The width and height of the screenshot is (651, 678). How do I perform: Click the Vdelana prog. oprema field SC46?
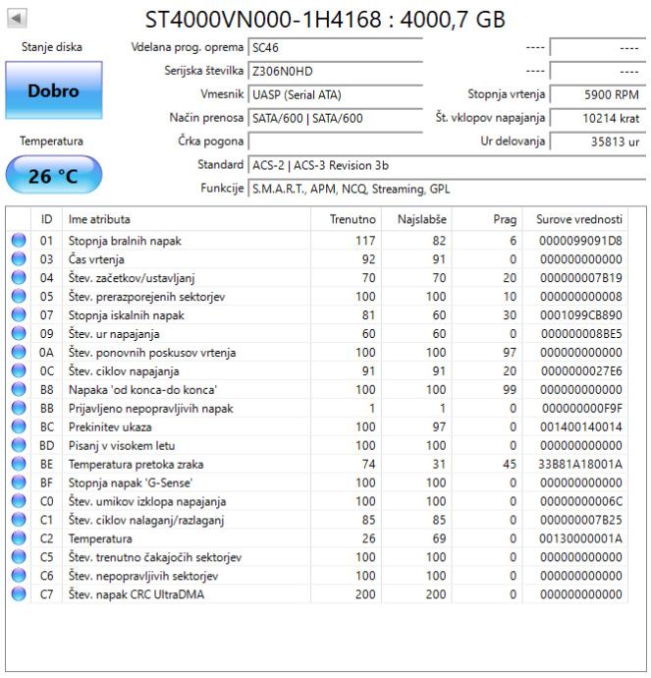(334, 47)
